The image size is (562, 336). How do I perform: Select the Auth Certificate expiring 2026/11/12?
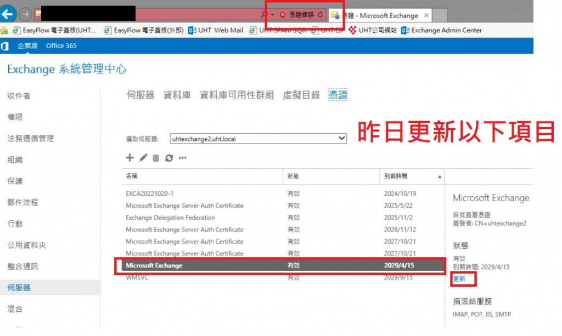283,229
